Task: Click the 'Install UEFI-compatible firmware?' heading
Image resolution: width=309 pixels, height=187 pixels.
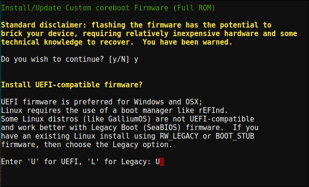Action: coord(72,85)
